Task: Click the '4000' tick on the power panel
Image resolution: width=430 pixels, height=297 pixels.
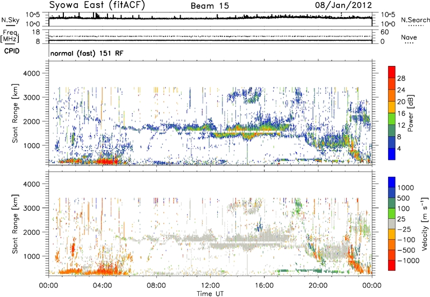Action: point(31,73)
